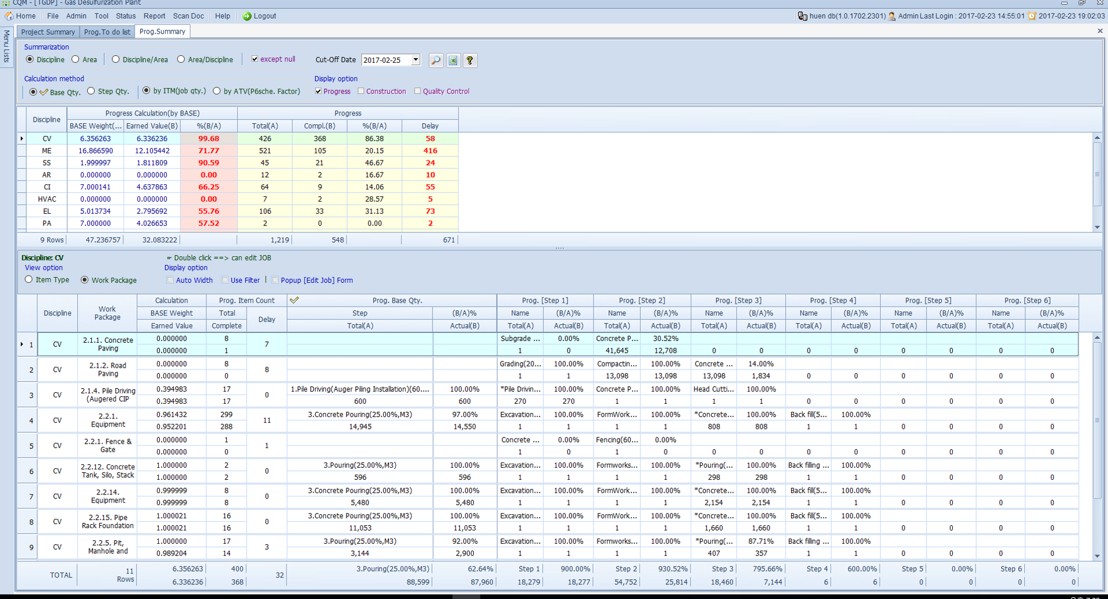Image resolution: width=1108 pixels, height=599 pixels.
Task: Open the Report menu
Action: (x=154, y=16)
